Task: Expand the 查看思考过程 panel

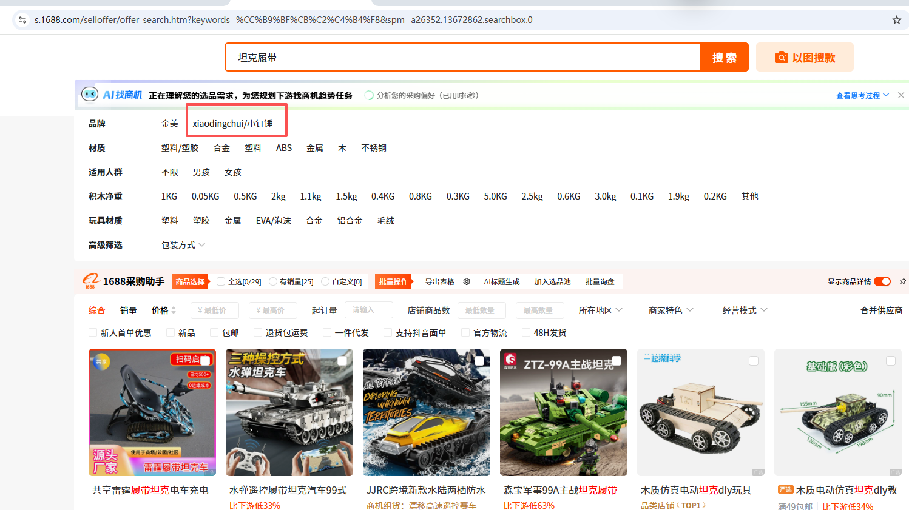Action: click(x=858, y=95)
